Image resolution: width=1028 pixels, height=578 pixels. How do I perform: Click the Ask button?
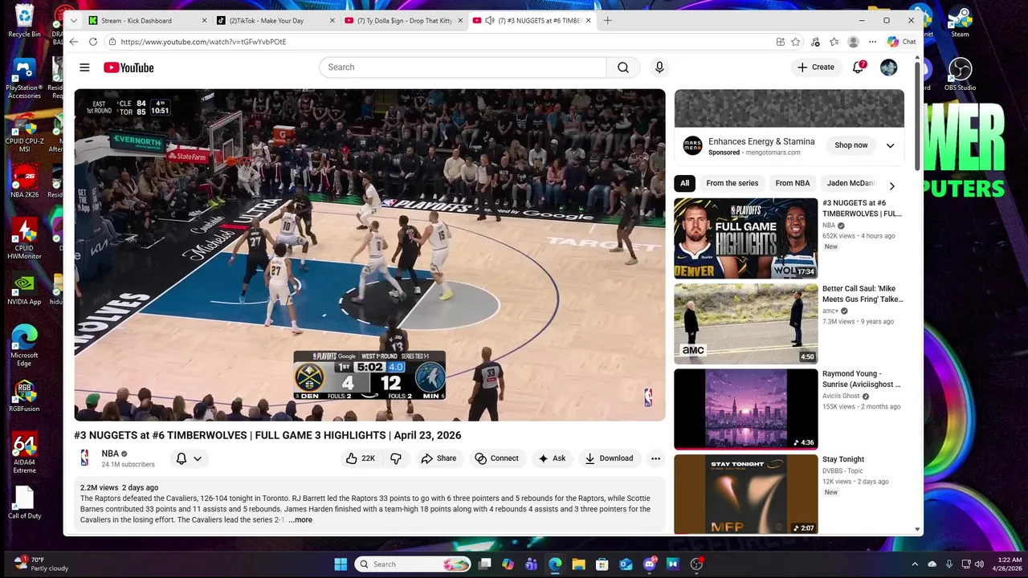tap(552, 458)
